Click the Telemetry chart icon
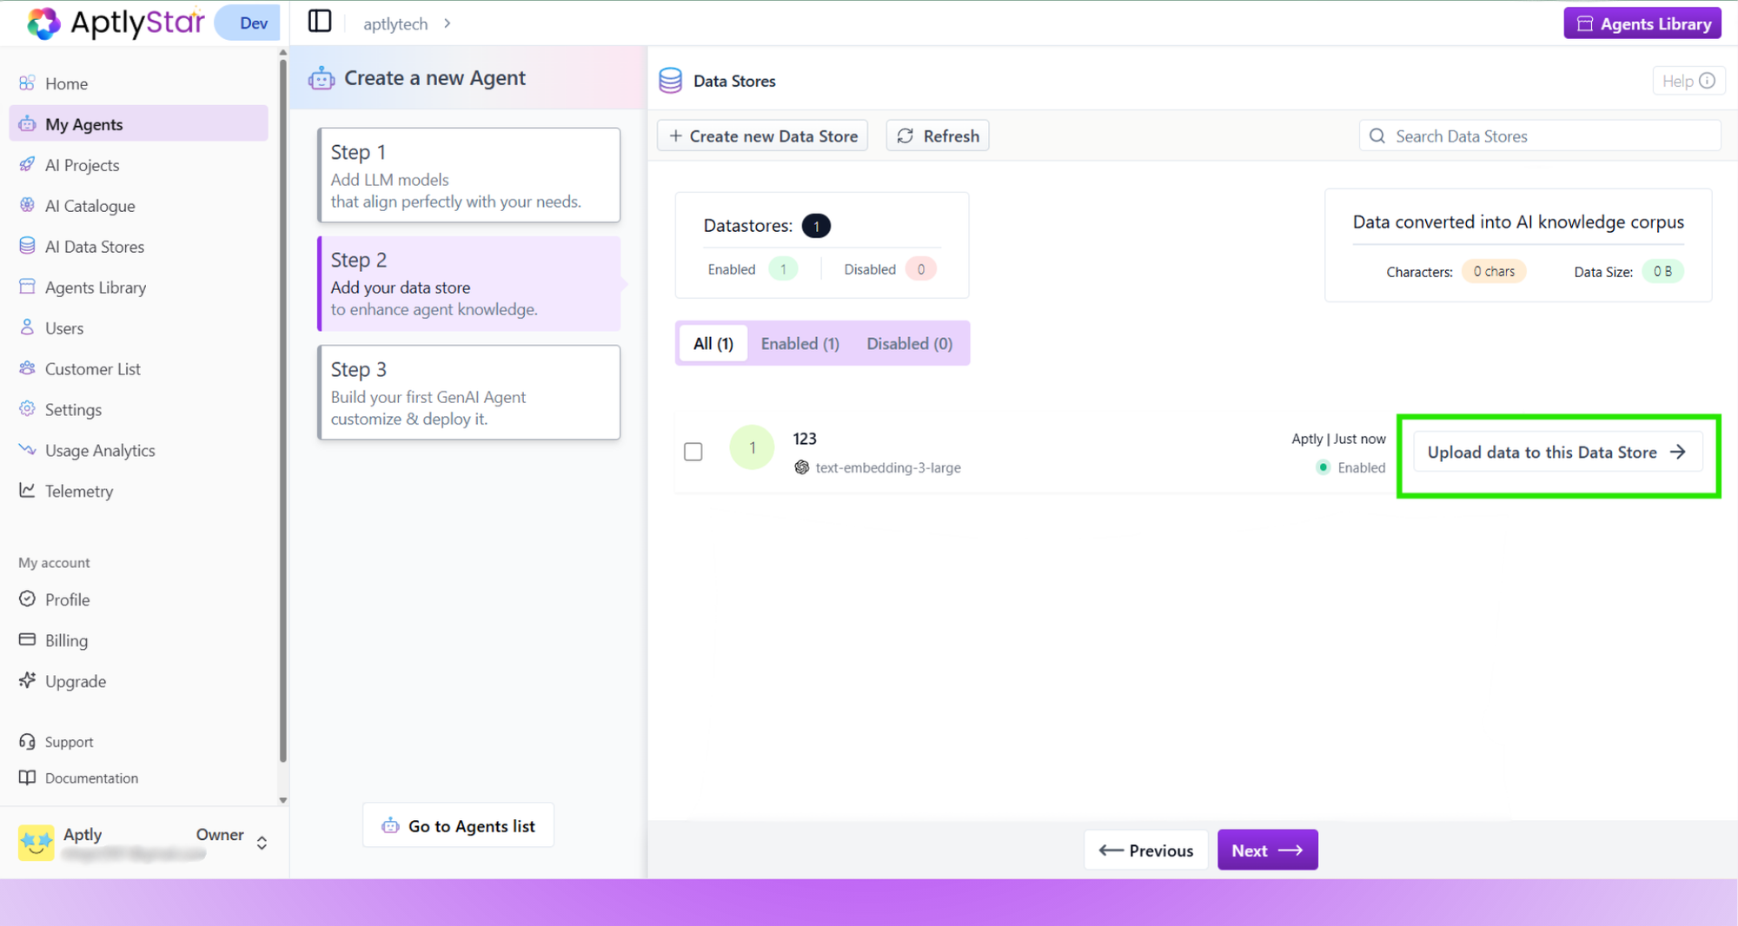Screen dimensions: 1738x926 tap(27, 491)
